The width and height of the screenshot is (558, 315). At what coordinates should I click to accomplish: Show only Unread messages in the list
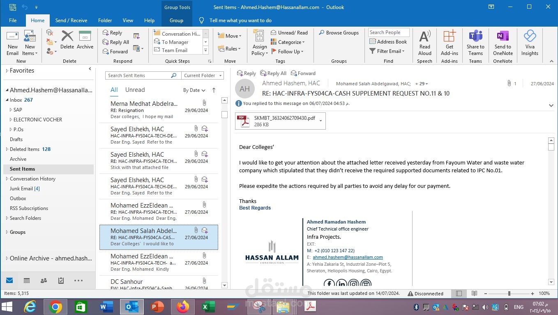click(x=135, y=90)
